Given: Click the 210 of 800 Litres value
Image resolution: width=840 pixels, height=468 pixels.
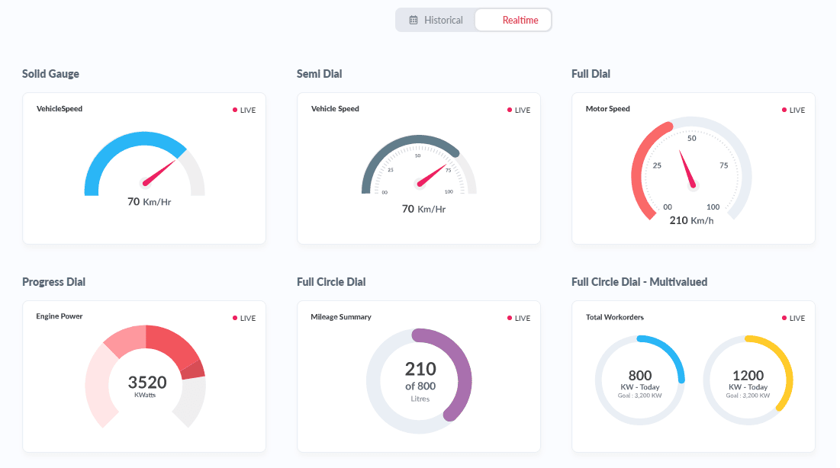Looking at the screenshot, I should pos(420,381).
